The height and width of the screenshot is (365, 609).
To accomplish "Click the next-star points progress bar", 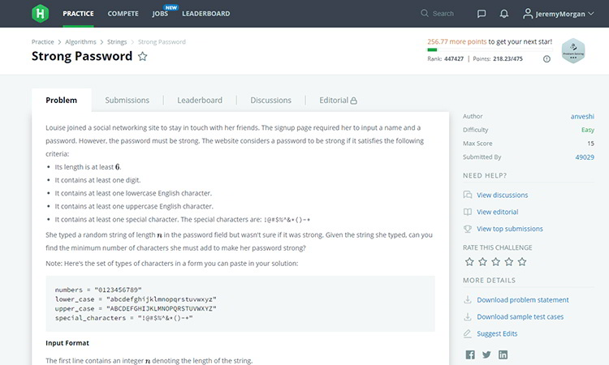I will click(x=490, y=49).
